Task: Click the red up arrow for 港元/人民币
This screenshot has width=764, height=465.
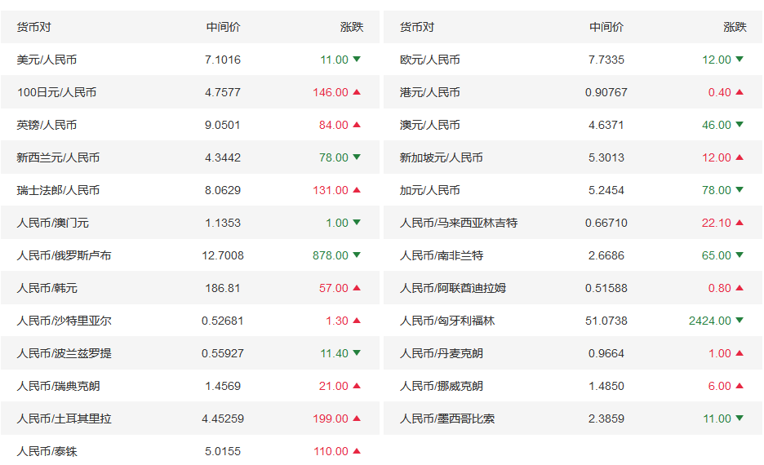Action: point(740,92)
